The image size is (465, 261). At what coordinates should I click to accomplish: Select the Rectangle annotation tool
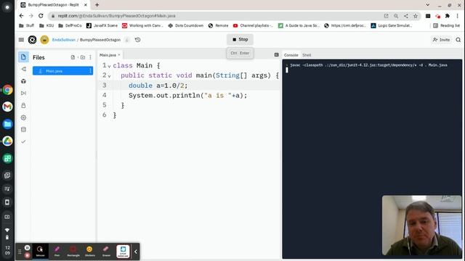click(x=73, y=252)
